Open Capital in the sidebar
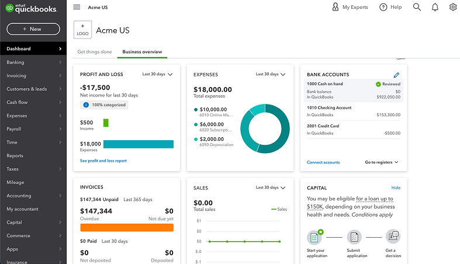 point(33,222)
